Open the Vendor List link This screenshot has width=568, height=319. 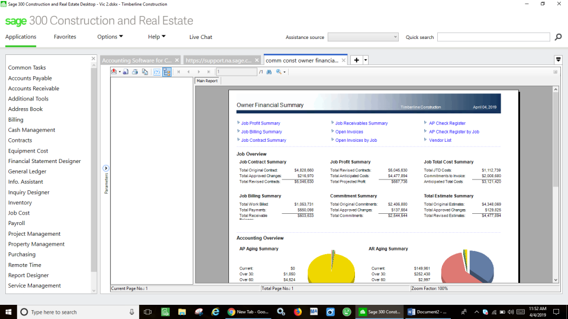tap(440, 141)
